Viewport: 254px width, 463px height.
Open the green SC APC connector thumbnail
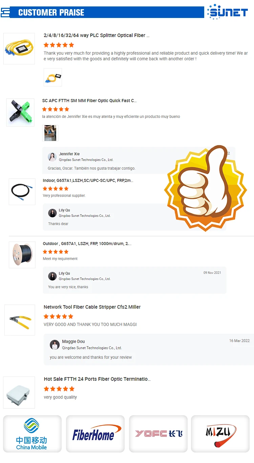[x=20, y=112]
